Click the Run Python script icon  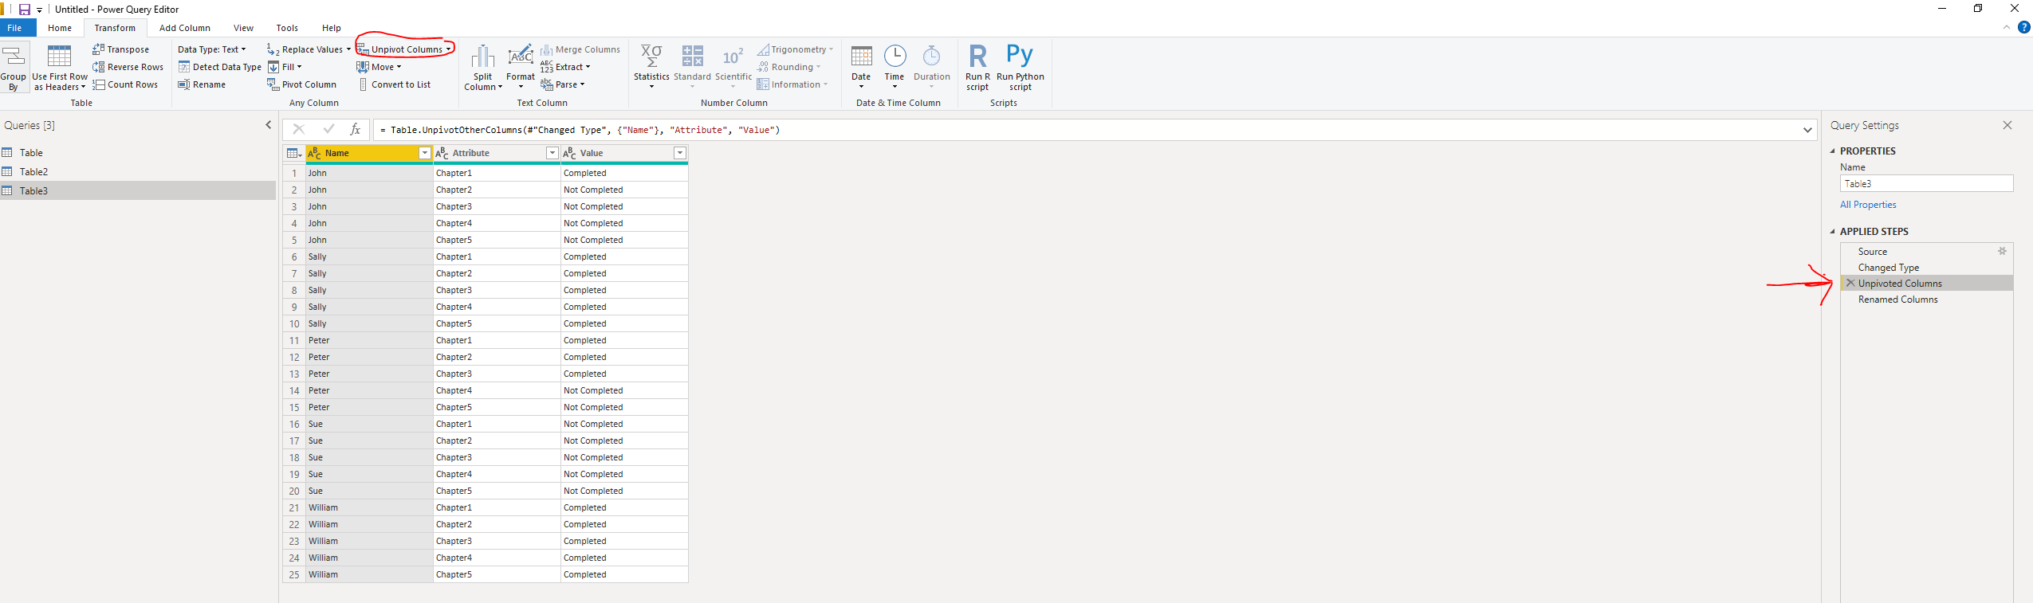1020,56
